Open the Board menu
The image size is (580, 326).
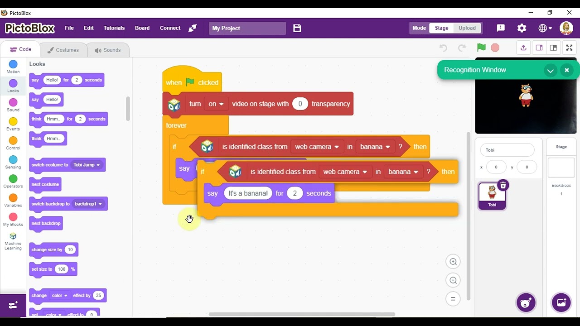click(x=142, y=28)
